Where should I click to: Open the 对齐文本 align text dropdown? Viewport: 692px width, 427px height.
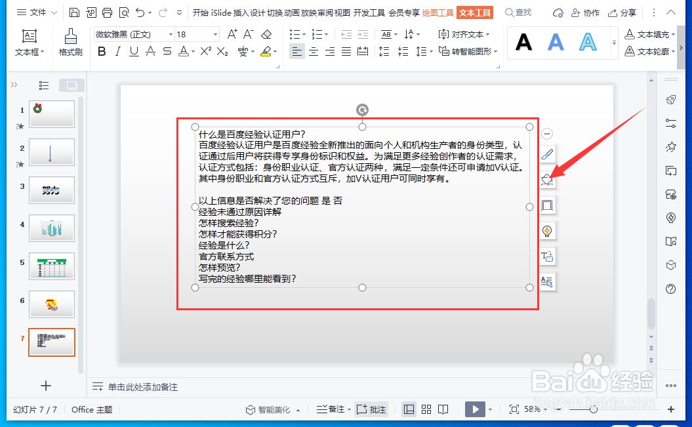tap(464, 34)
